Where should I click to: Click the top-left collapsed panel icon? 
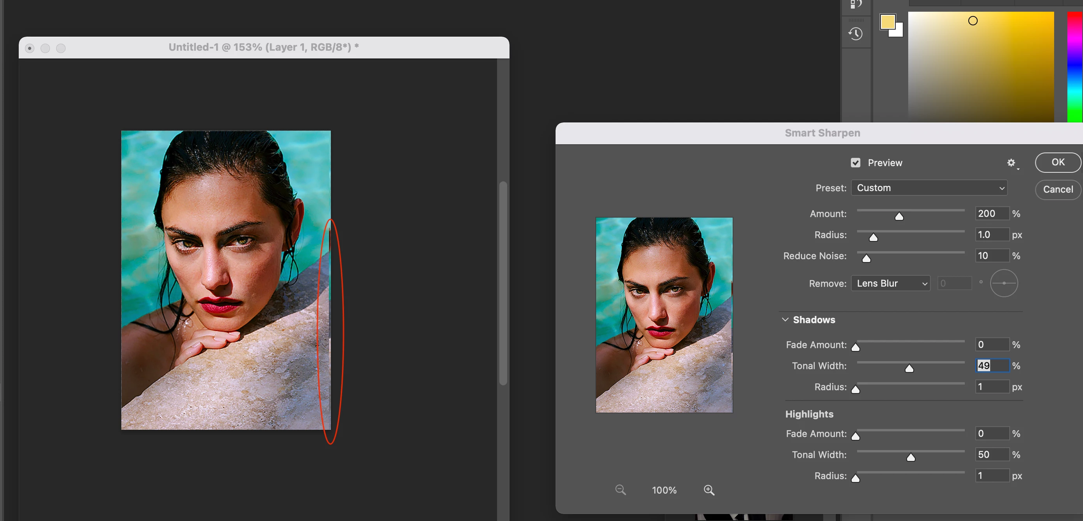point(856,4)
